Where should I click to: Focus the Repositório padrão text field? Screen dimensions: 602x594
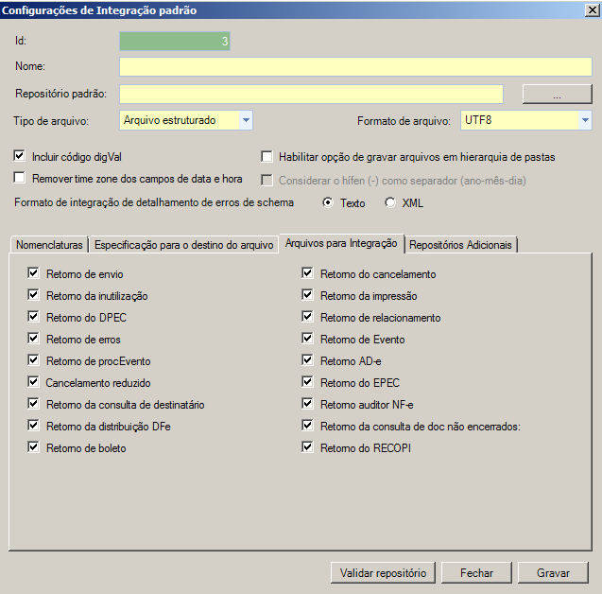pyautogui.click(x=311, y=94)
